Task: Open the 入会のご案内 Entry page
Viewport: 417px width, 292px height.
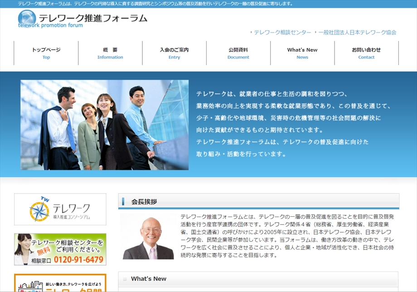Action: pyautogui.click(x=174, y=53)
